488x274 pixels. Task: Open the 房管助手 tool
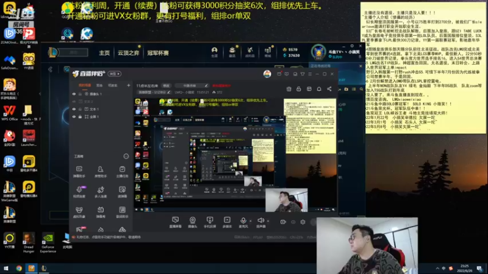[101, 172]
